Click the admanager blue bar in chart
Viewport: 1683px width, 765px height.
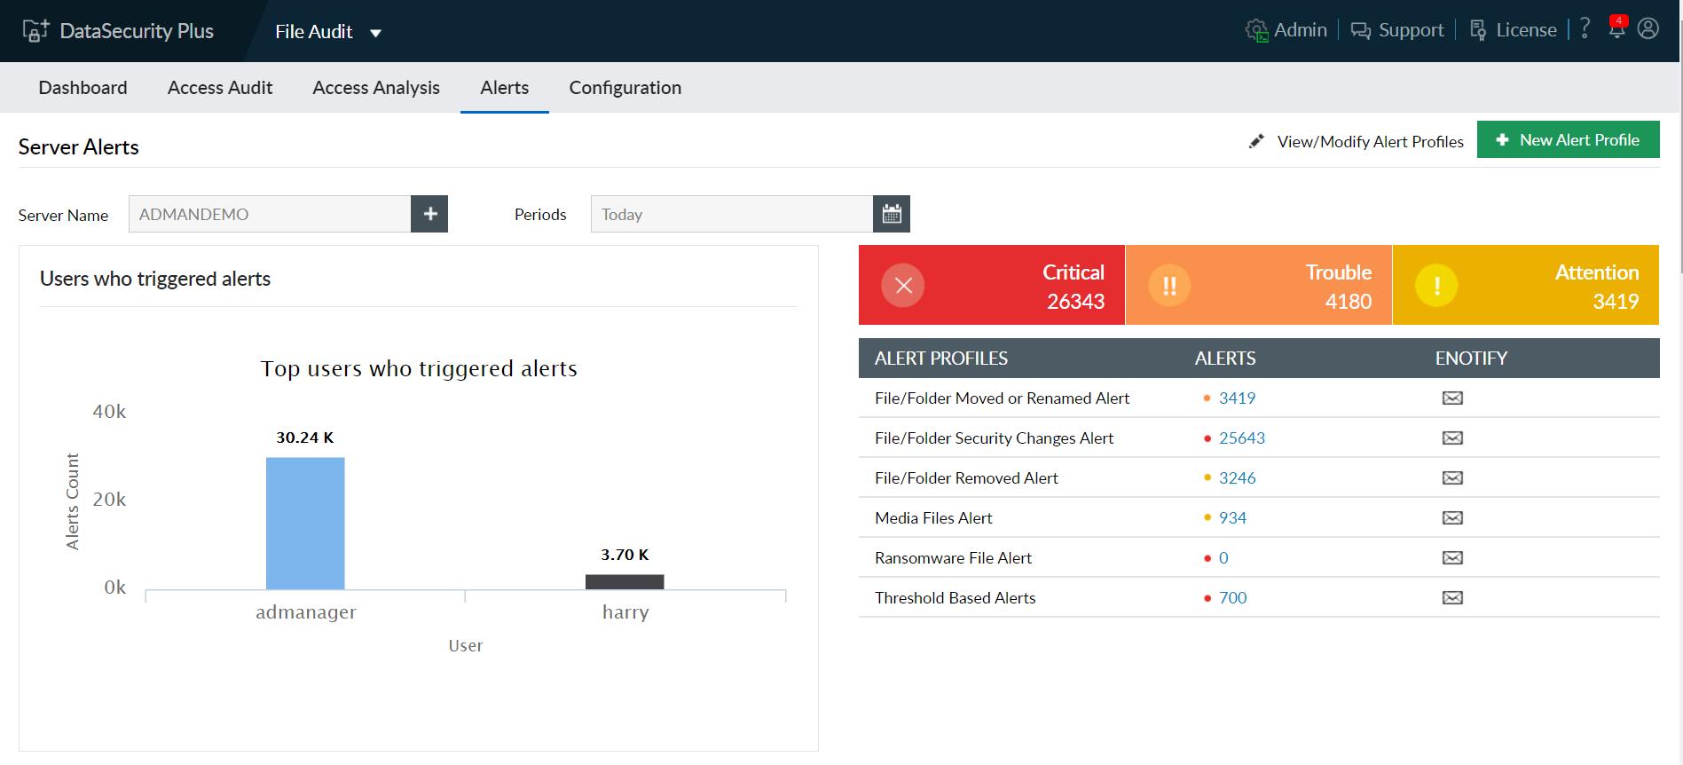[x=305, y=524]
